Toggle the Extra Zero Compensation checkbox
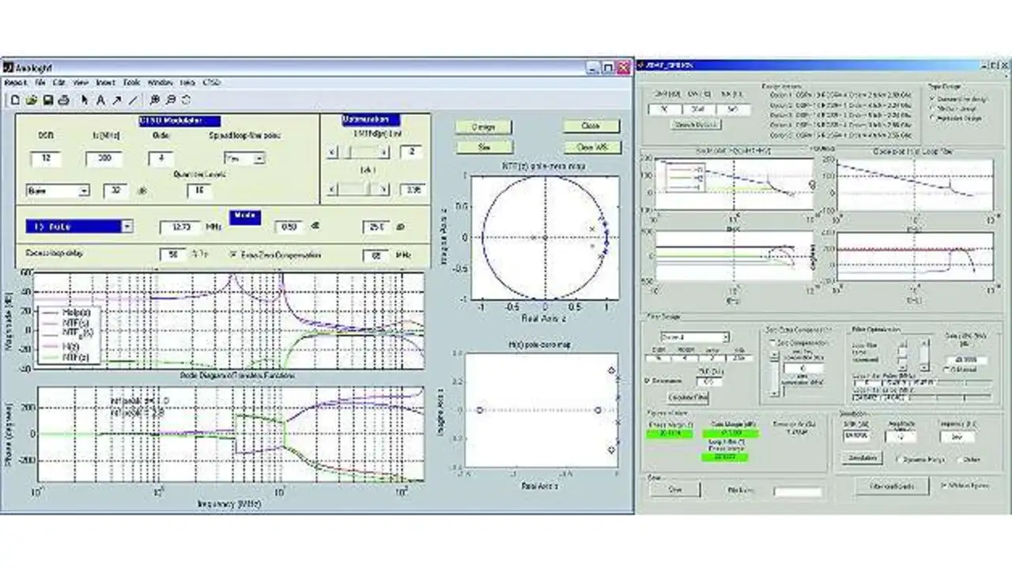Screen dimensions: 1012x568 pos(233,254)
